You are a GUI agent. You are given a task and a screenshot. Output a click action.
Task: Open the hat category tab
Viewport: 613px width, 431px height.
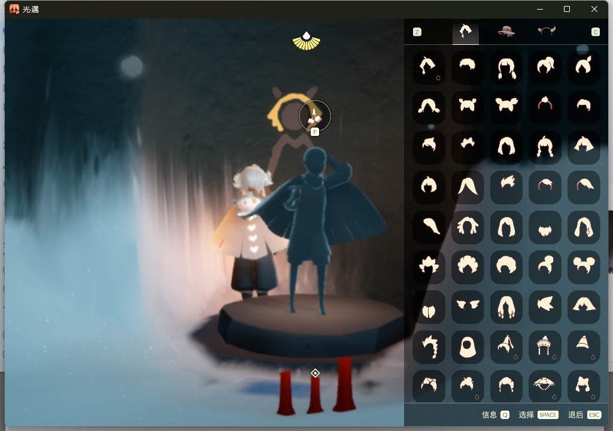[x=506, y=31]
